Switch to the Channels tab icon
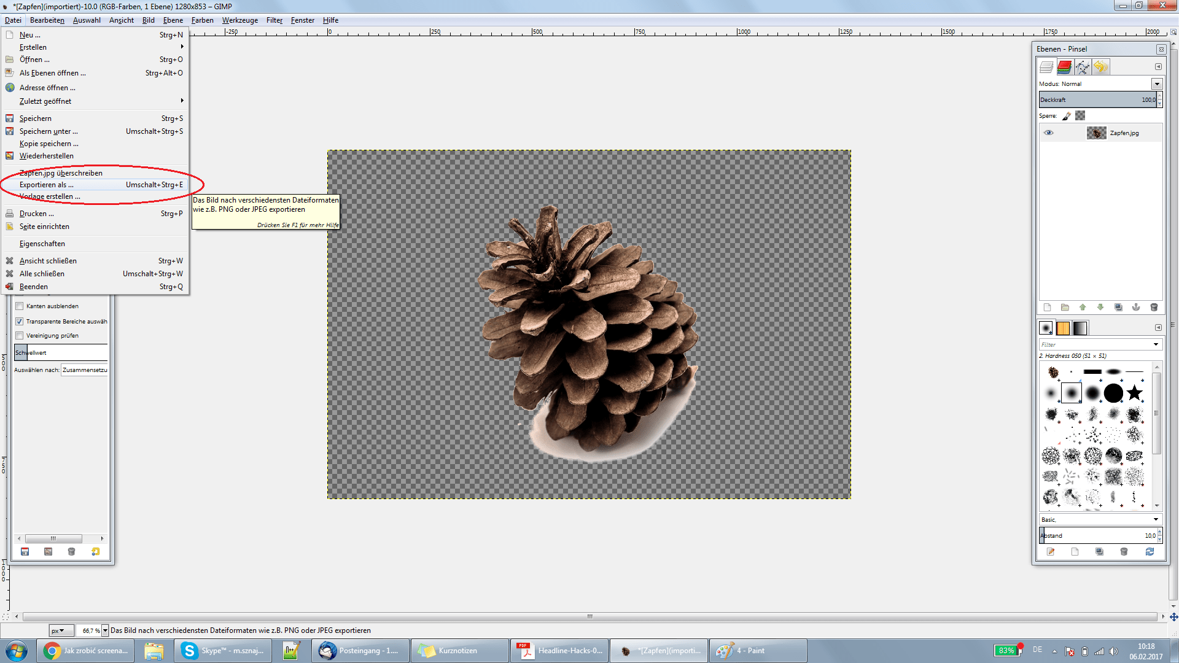Image resolution: width=1179 pixels, height=663 pixels. click(1064, 67)
